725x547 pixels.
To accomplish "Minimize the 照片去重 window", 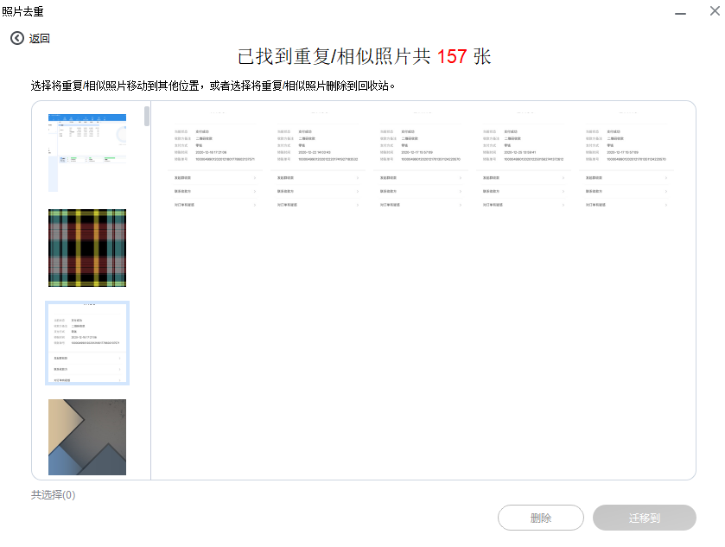I will [x=682, y=11].
